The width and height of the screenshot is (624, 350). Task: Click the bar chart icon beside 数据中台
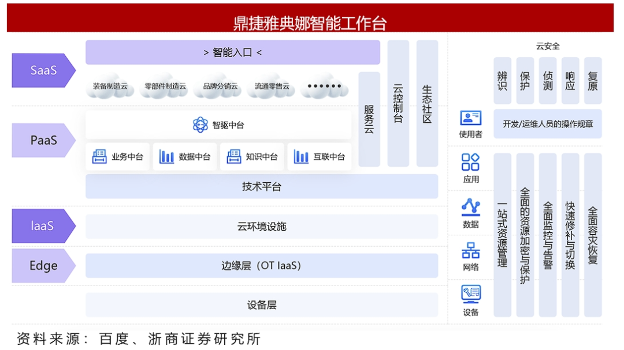coord(166,156)
